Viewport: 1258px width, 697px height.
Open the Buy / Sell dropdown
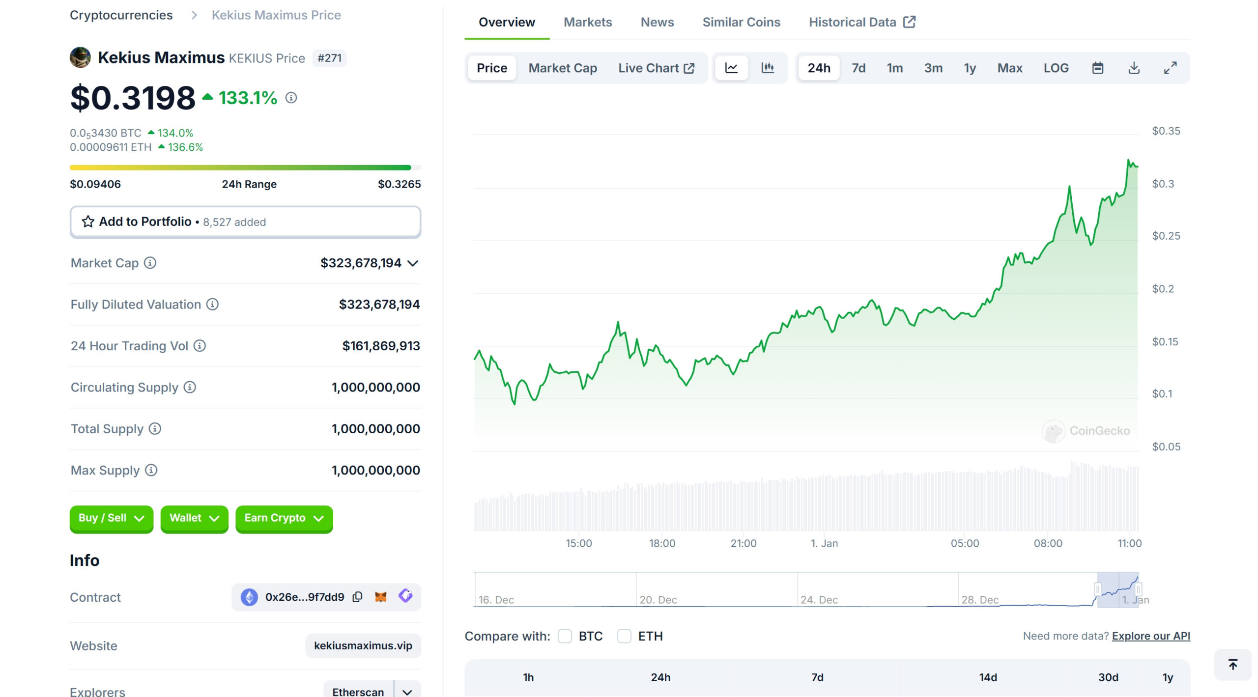pos(112,518)
